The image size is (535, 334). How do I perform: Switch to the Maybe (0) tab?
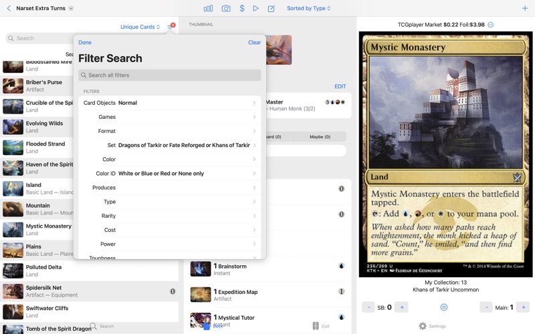[x=320, y=137]
